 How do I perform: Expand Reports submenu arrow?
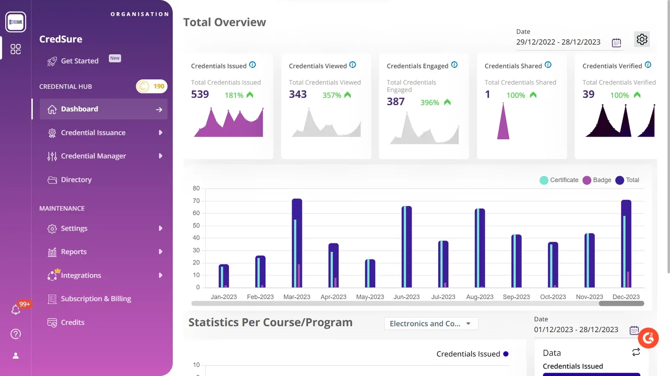[160, 252]
